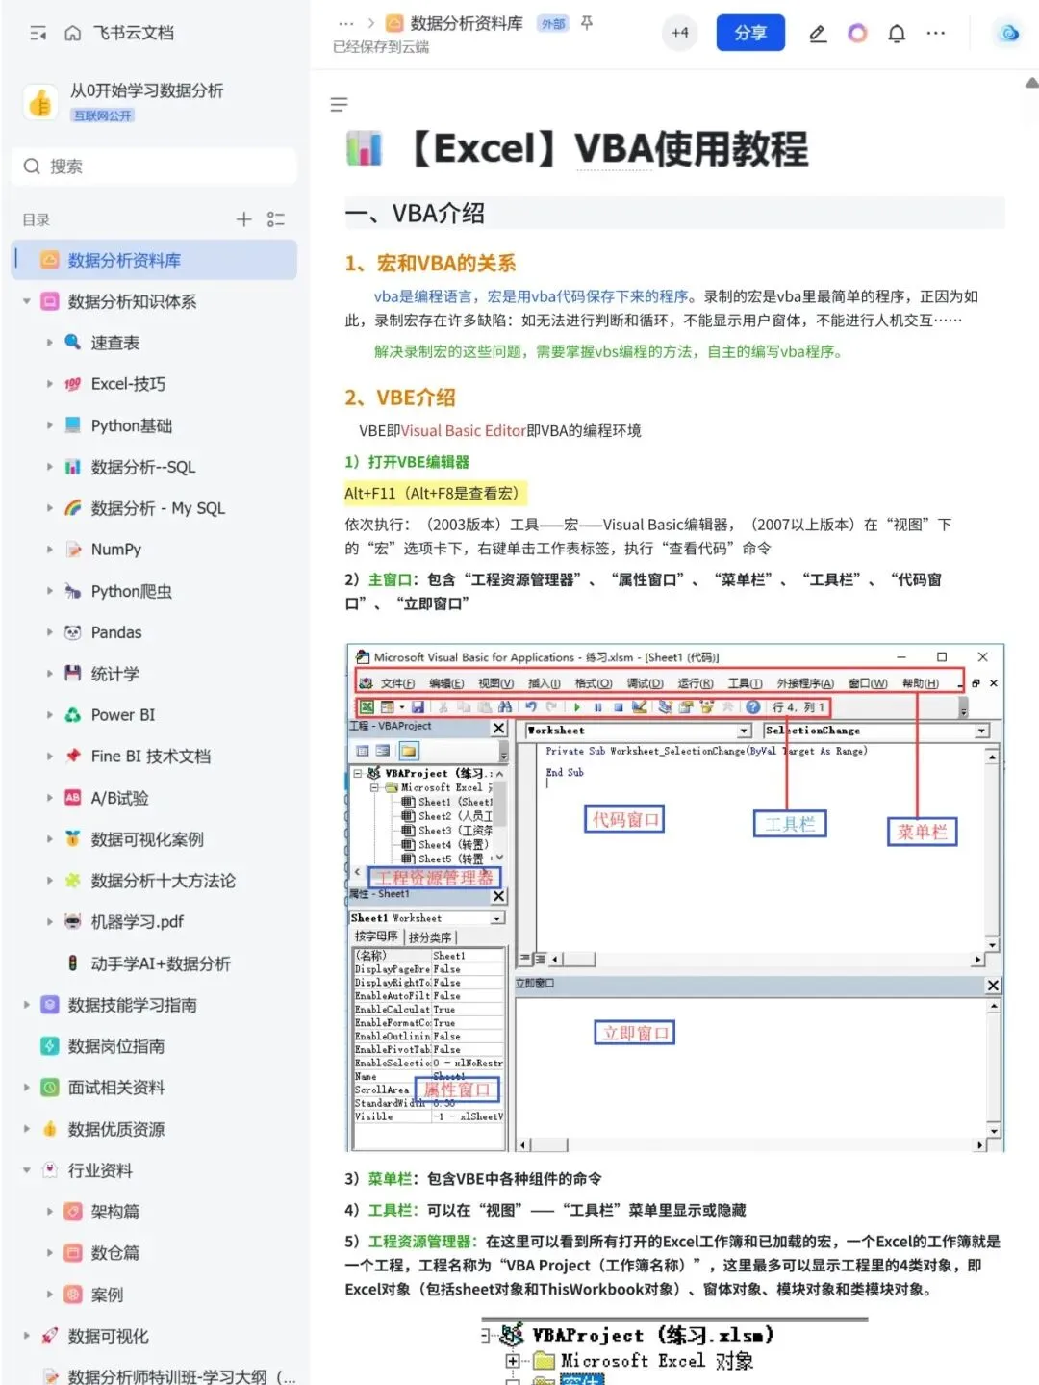
Task: Open 数据可视化案例 page
Action: [147, 839]
